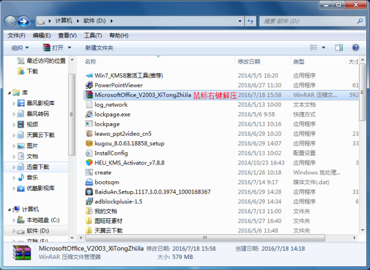Image resolution: width=370 pixels, height=270 pixels.
Task: Click the change view icon
Action: (313, 47)
